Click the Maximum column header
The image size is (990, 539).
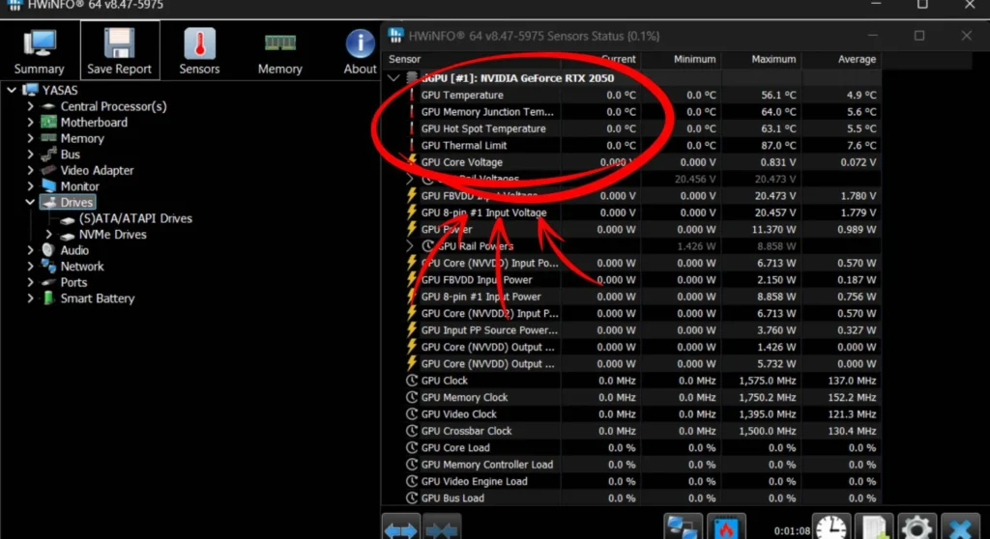click(x=773, y=59)
